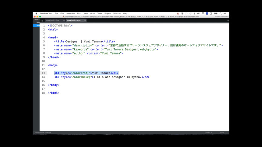This screenshot has height=147, width=262.
Task: Click the screen recording menu bar icon
Action: point(182,13)
